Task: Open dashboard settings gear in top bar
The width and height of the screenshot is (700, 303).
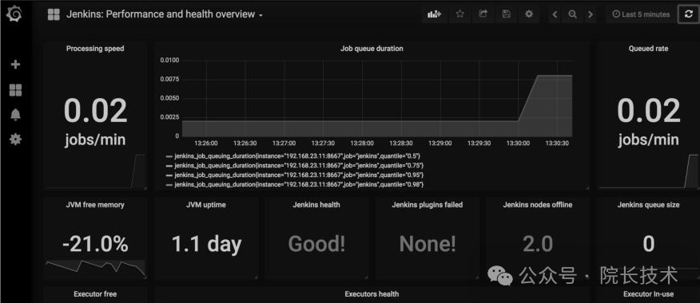Action: (529, 14)
